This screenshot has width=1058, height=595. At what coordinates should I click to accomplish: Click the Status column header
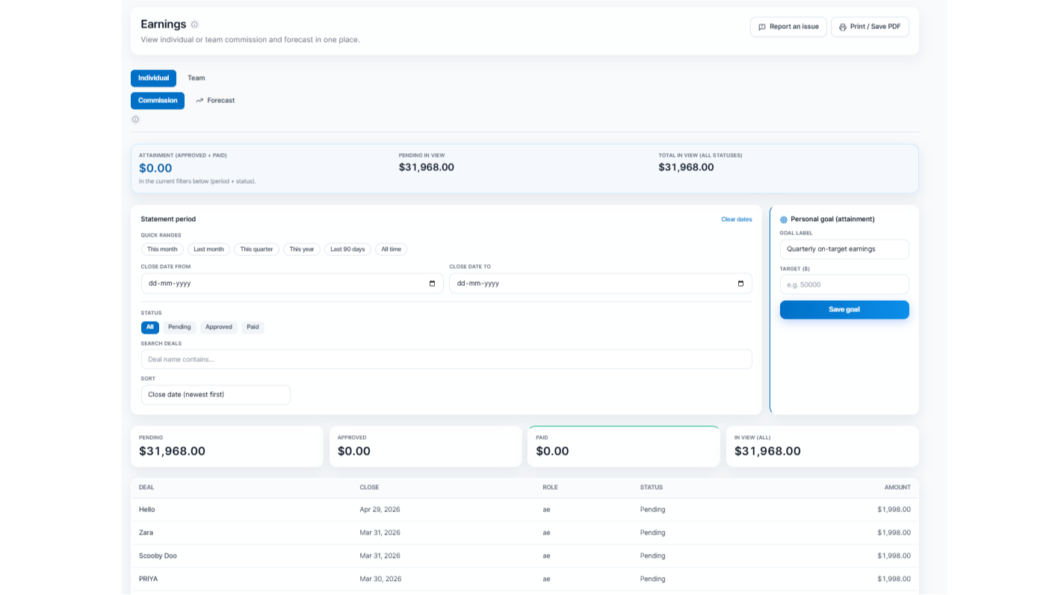(652, 487)
